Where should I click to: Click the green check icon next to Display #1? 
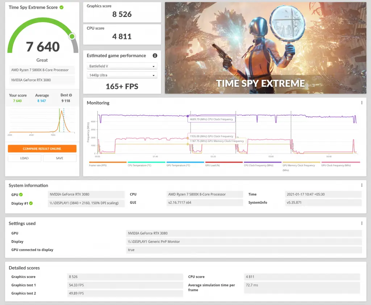tap(31, 203)
